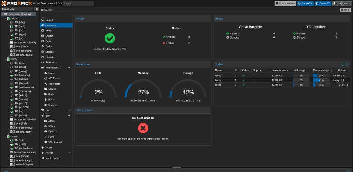Viewport: 353px width, 172px height.
Task: Click the fauna online checkmark in Nodes table
Action: click(x=243, y=76)
